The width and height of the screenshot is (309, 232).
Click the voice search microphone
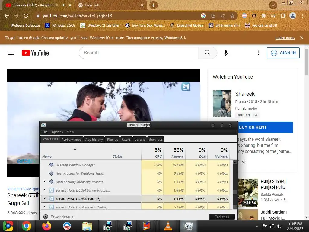pyautogui.click(x=226, y=53)
